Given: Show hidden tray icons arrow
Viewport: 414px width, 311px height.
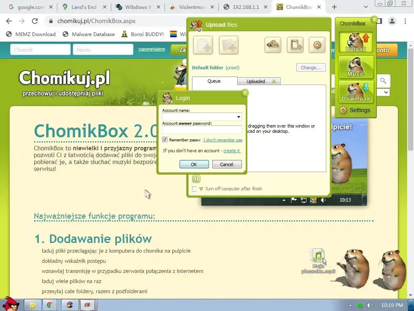Looking at the screenshot, I should click(x=350, y=305).
